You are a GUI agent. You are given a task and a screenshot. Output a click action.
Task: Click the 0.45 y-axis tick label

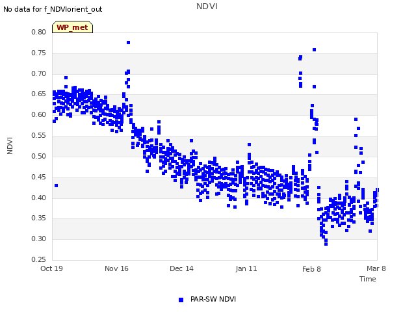(x=39, y=177)
